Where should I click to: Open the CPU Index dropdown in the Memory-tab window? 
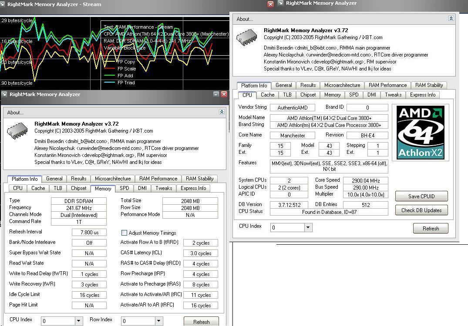pyautogui.click(x=78, y=321)
